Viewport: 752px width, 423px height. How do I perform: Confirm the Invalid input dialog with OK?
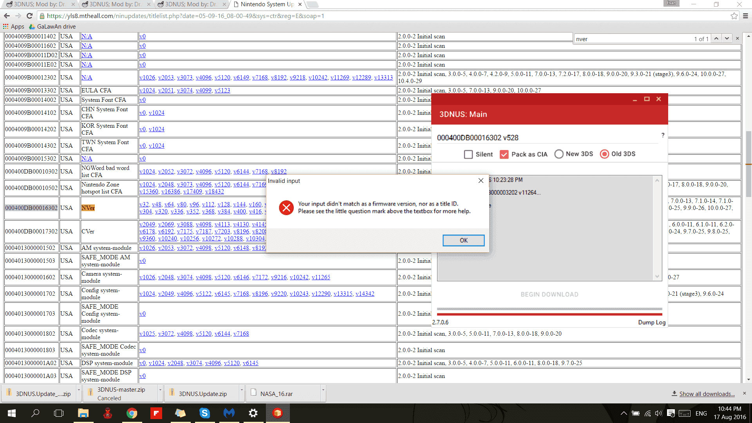(x=463, y=240)
